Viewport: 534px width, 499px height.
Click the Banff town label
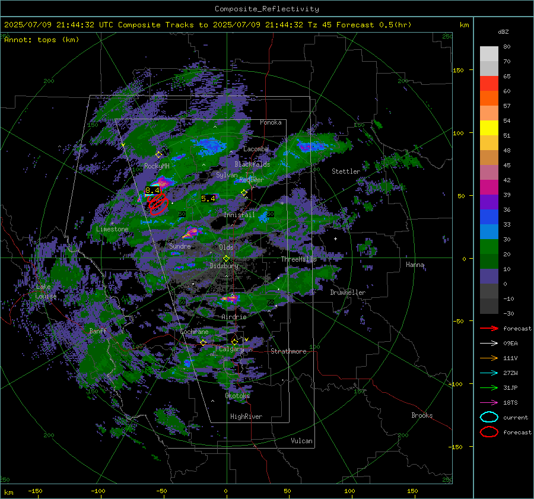[x=98, y=331]
